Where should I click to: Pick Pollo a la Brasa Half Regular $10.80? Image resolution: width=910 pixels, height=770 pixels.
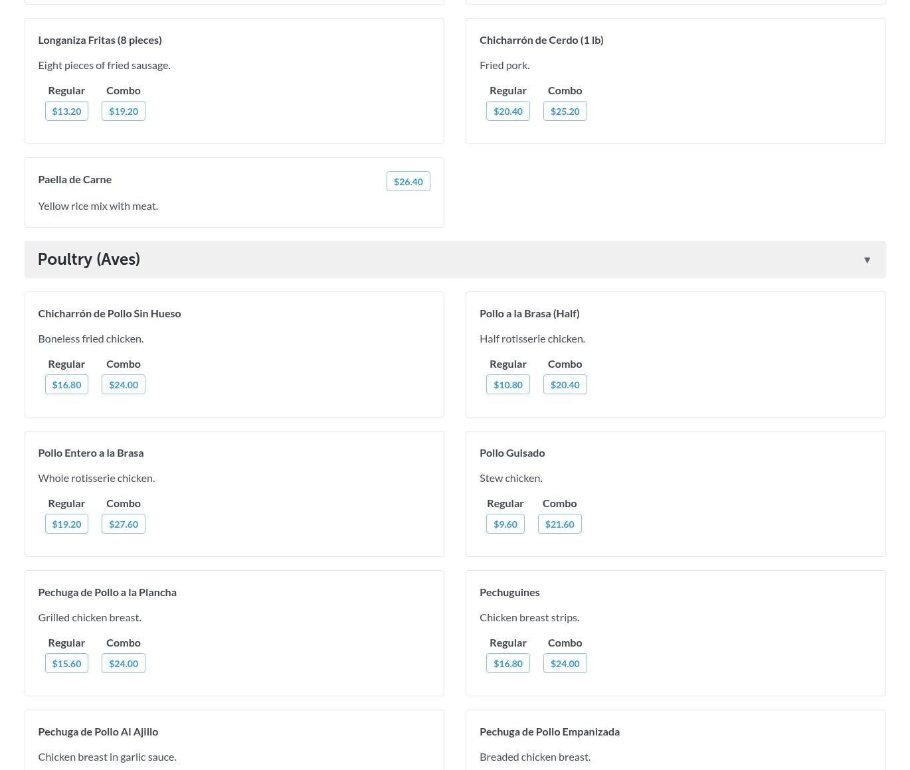point(507,384)
